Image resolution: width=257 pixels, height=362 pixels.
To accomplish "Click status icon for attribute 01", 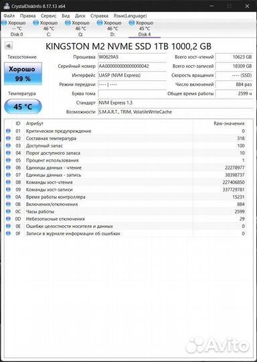I will (8, 131).
